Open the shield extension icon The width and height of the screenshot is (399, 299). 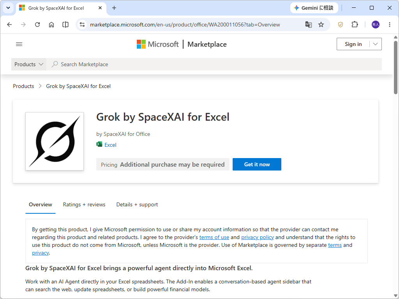tap(341, 25)
